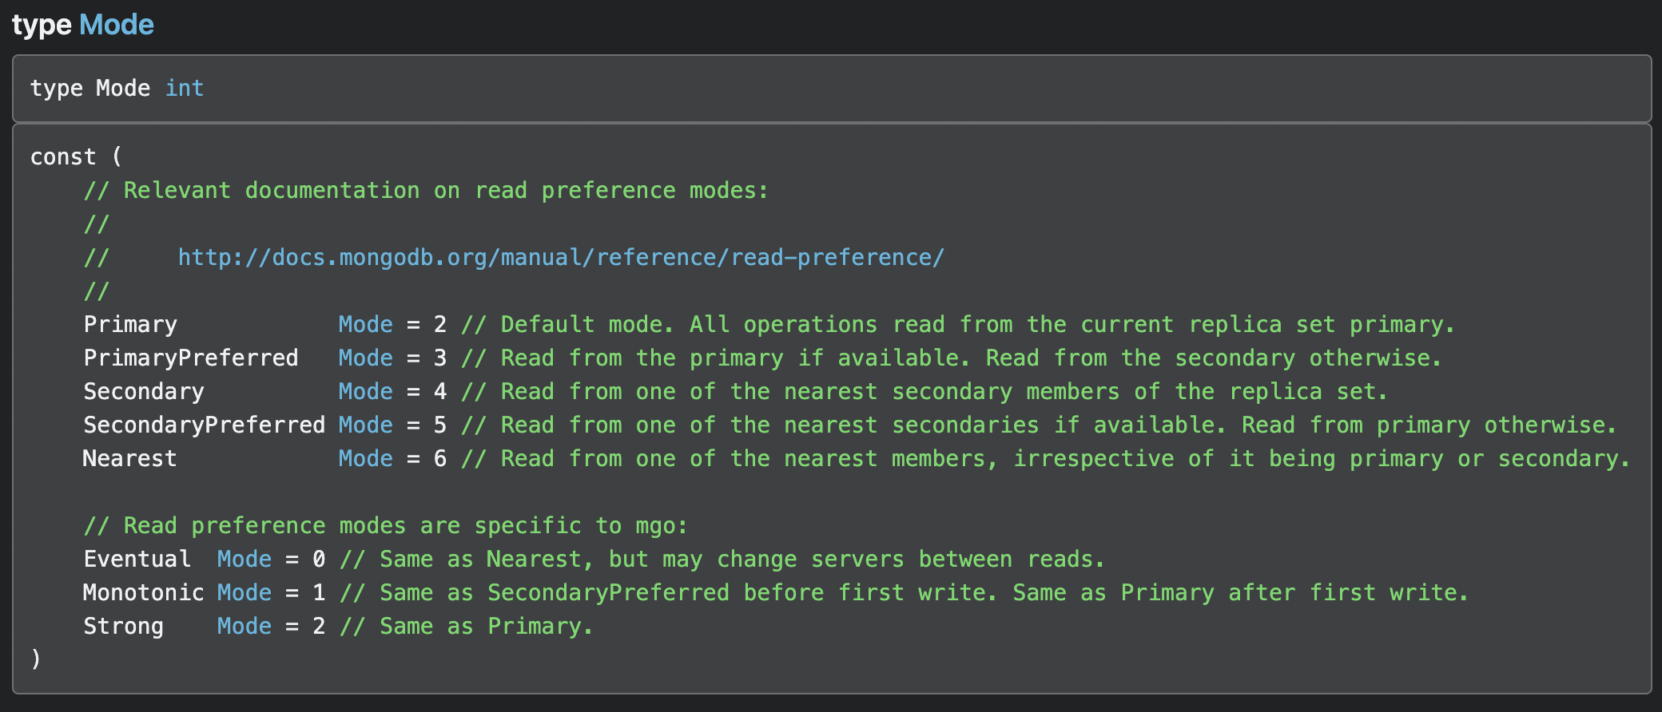Open the docs.mongodb.org read-preference URL

(x=561, y=258)
